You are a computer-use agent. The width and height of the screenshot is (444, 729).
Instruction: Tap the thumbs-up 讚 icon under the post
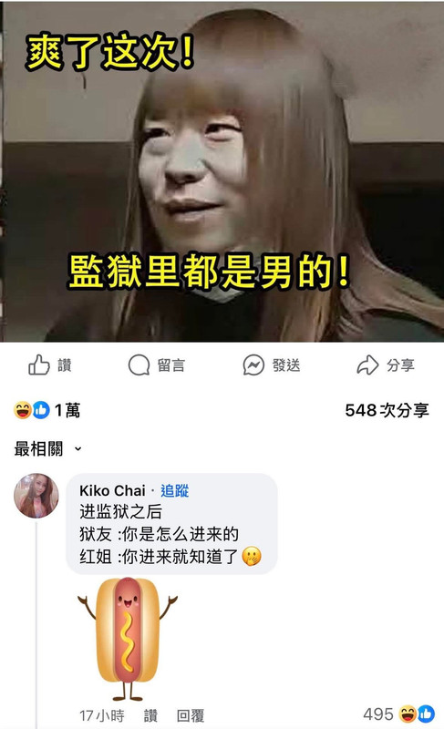(39, 365)
